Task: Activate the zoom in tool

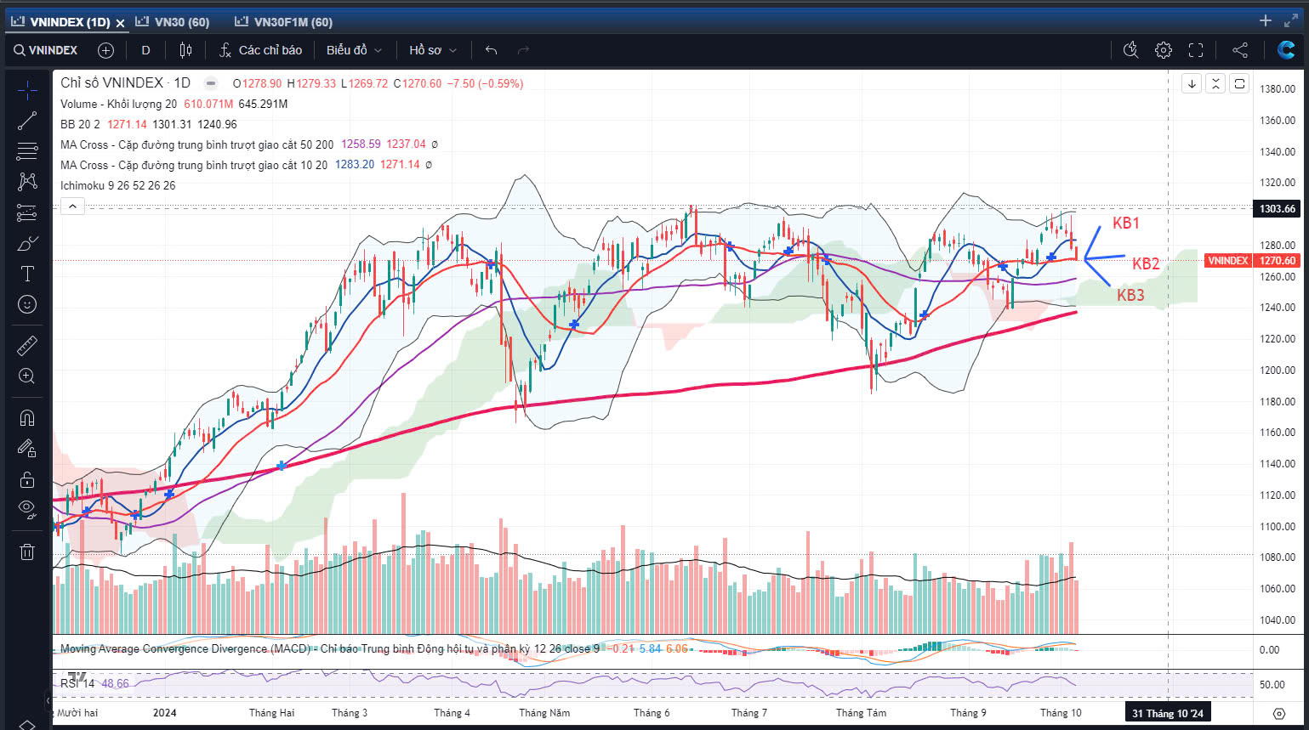Action: pyautogui.click(x=27, y=376)
